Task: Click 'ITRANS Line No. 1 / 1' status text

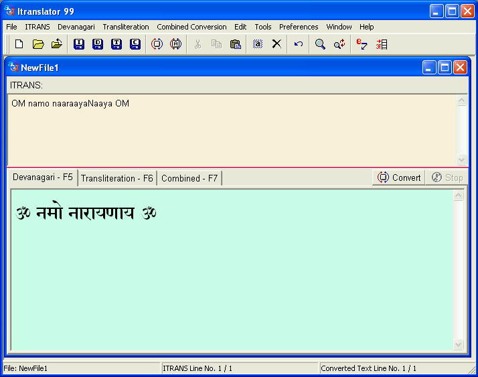Action: [197, 368]
